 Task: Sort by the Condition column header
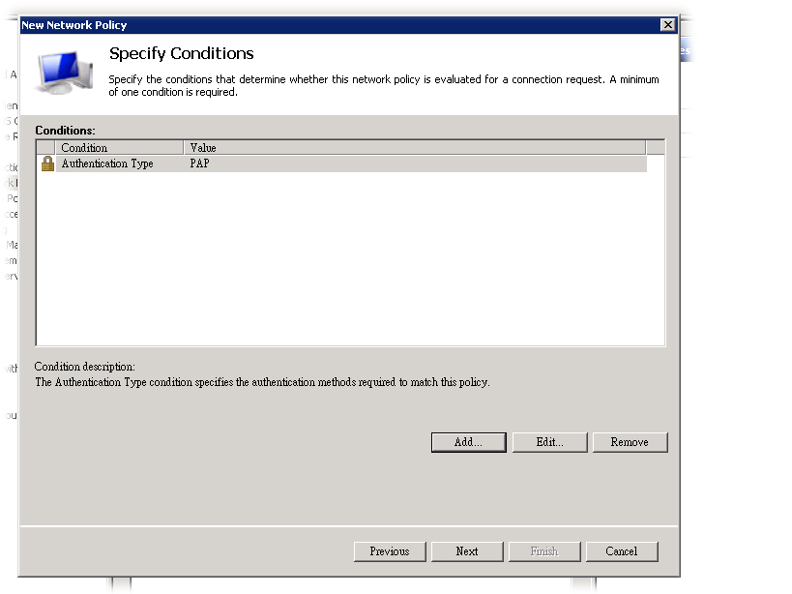[119, 148]
